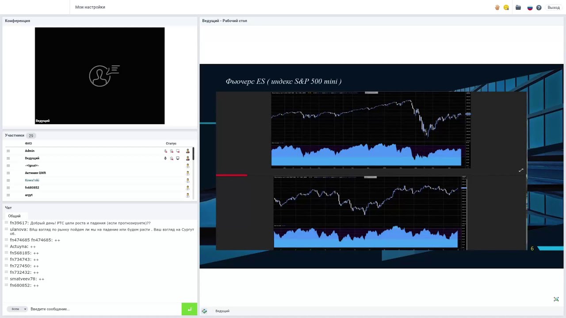Click chat message from fn39617
The image size is (566, 318).
(80, 223)
